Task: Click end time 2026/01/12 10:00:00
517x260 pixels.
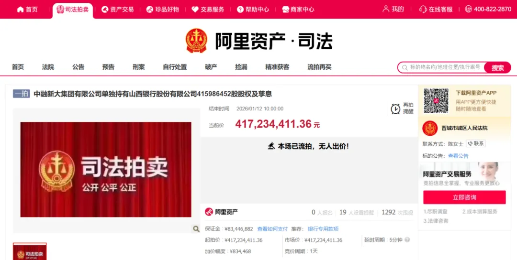Action: tap(260, 109)
